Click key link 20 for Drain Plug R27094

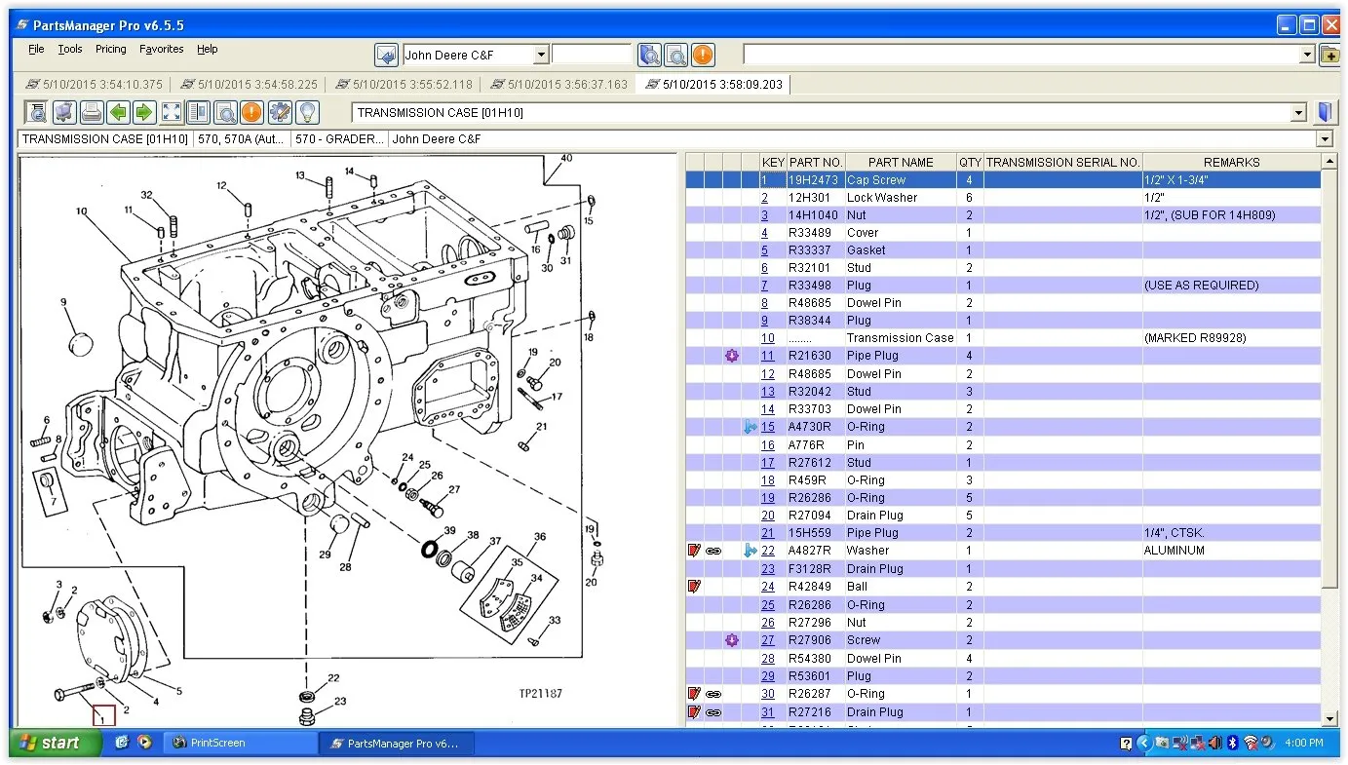pos(768,516)
